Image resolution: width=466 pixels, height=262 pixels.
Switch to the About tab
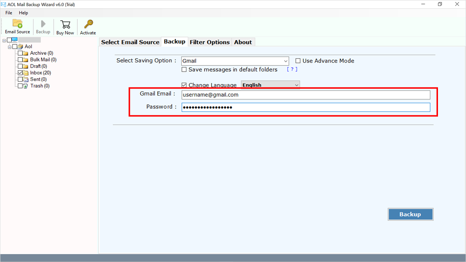(243, 42)
